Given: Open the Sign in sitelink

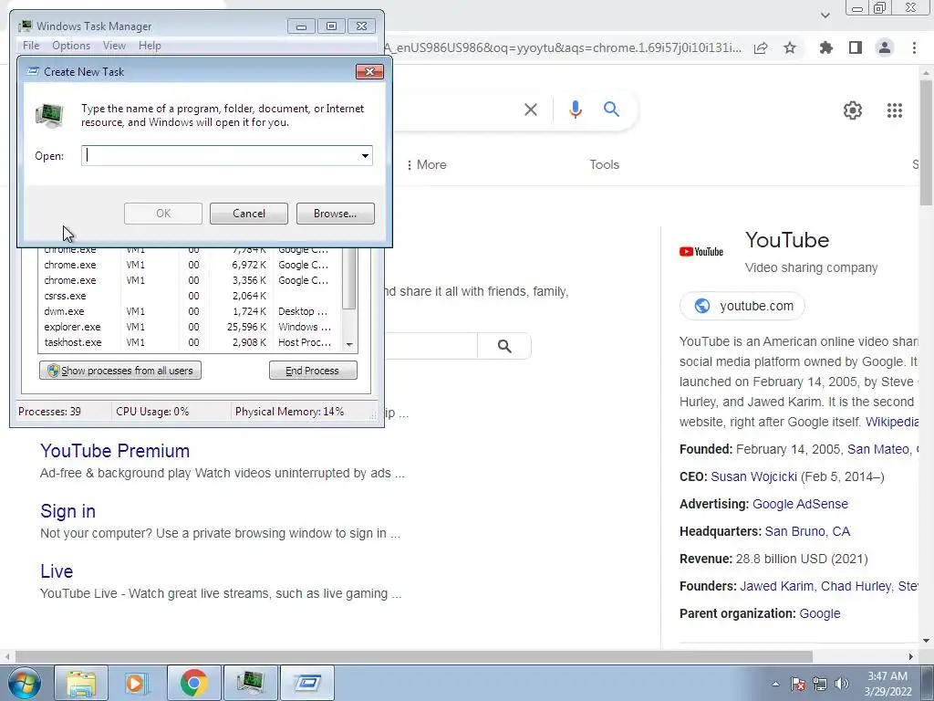Looking at the screenshot, I should [67, 511].
